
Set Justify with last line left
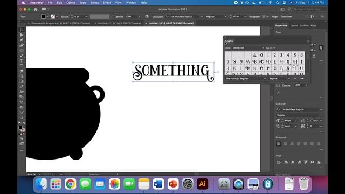[x=299, y=144]
